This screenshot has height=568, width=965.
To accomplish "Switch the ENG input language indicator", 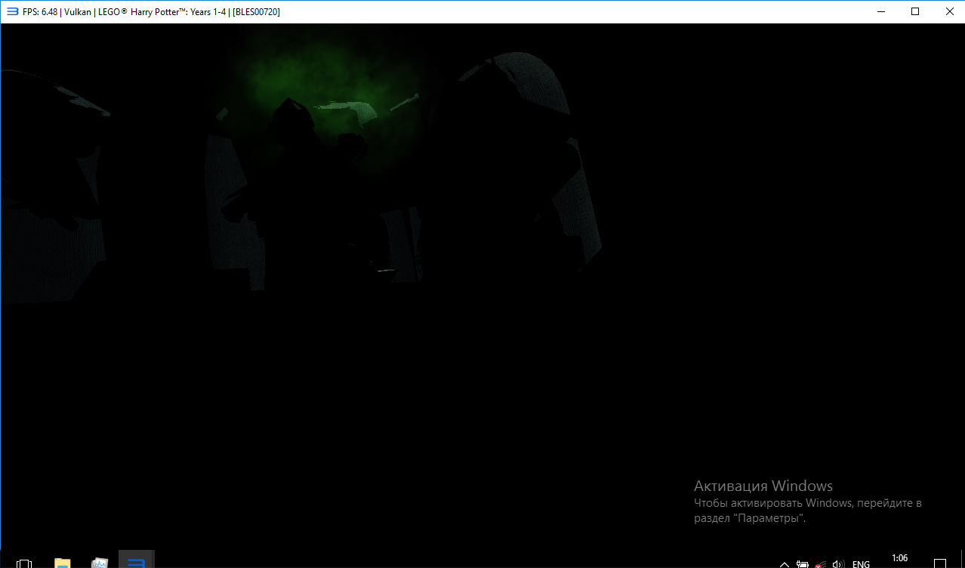I will (861, 563).
